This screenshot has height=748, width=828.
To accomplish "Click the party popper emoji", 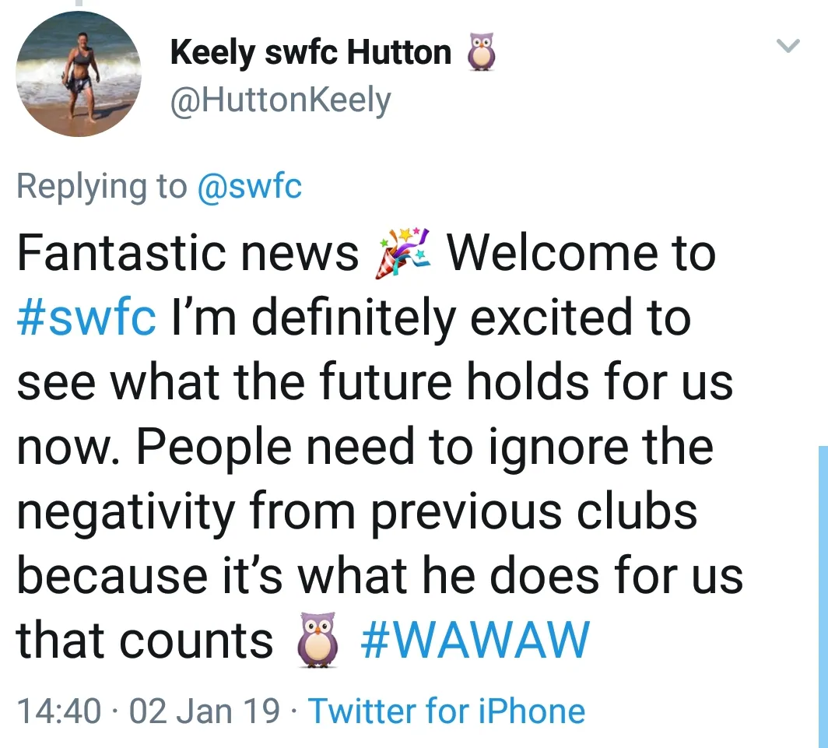I will [x=402, y=252].
